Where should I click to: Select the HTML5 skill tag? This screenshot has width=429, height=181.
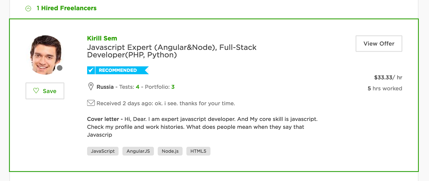coord(198,151)
